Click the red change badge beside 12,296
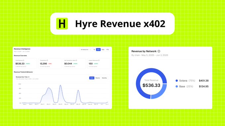The image size is (225, 126). coord(50,63)
